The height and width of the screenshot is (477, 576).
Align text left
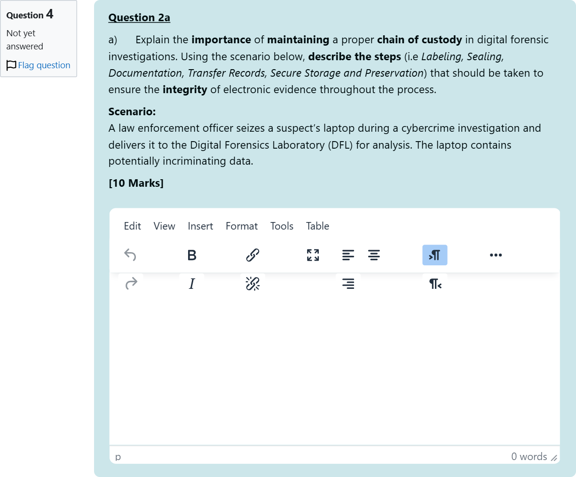(x=348, y=255)
